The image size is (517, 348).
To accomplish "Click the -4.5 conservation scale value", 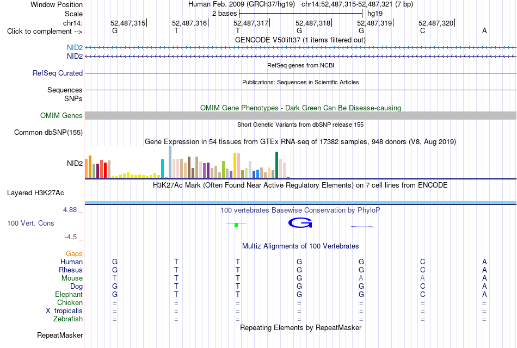I will (x=71, y=237).
